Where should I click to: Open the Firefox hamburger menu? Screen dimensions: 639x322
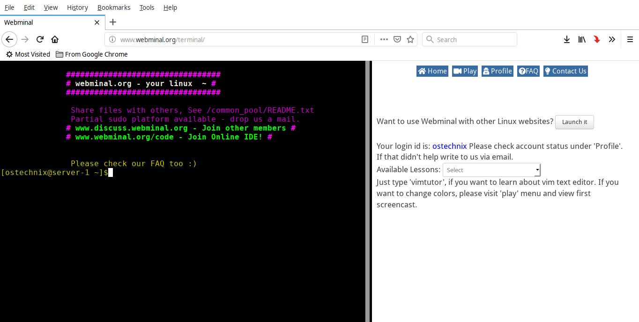click(630, 39)
